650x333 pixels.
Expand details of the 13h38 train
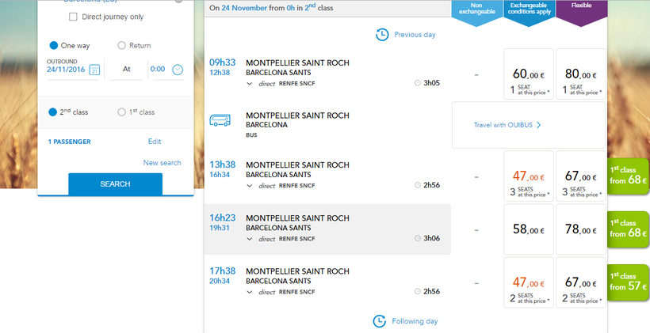pyautogui.click(x=250, y=186)
